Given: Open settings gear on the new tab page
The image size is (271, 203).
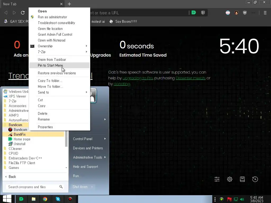Looking at the screenshot, I should pos(230,179).
